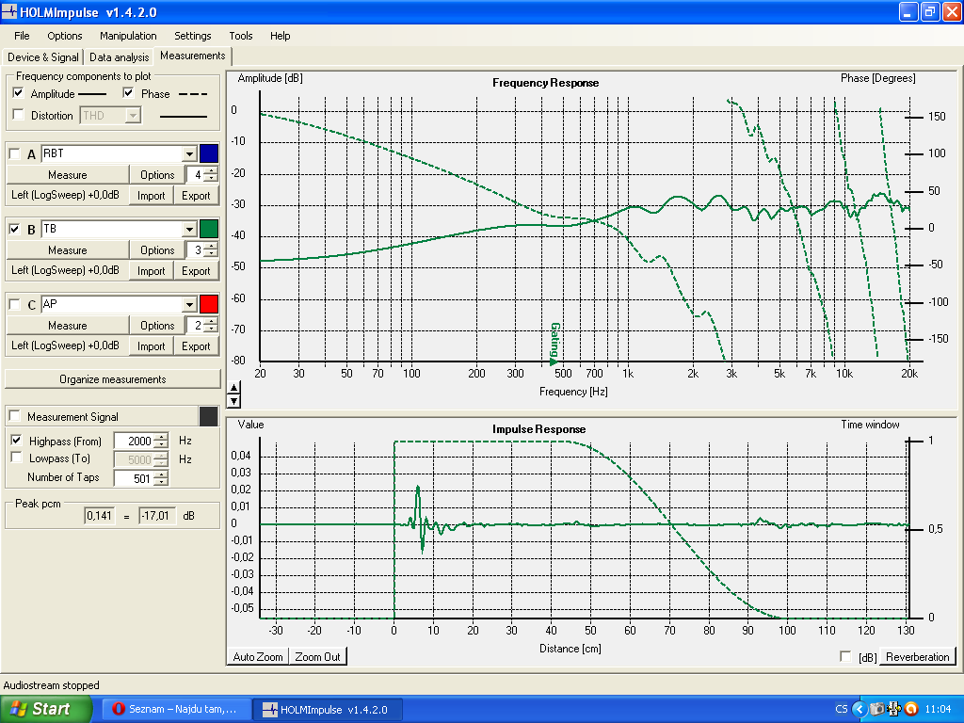Screen dimensions: 964x723
Task: Click the Reverberation button
Action: click(x=917, y=656)
